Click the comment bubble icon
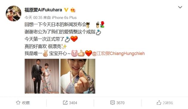Screen dimensions: 188x109 click(113, 103)
